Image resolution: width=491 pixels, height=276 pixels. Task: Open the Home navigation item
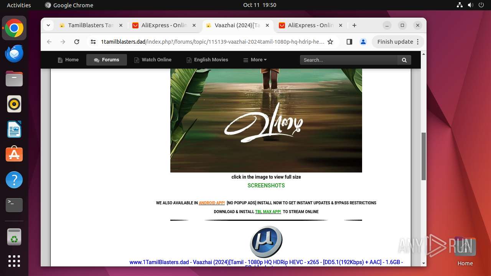[68, 60]
